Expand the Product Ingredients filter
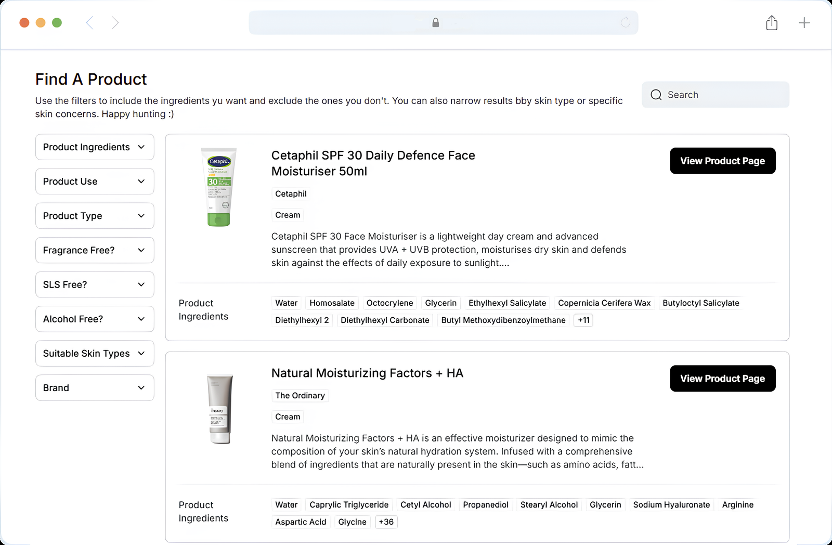Image resolution: width=832 pixels, height=545 pixels. point(95,147)
